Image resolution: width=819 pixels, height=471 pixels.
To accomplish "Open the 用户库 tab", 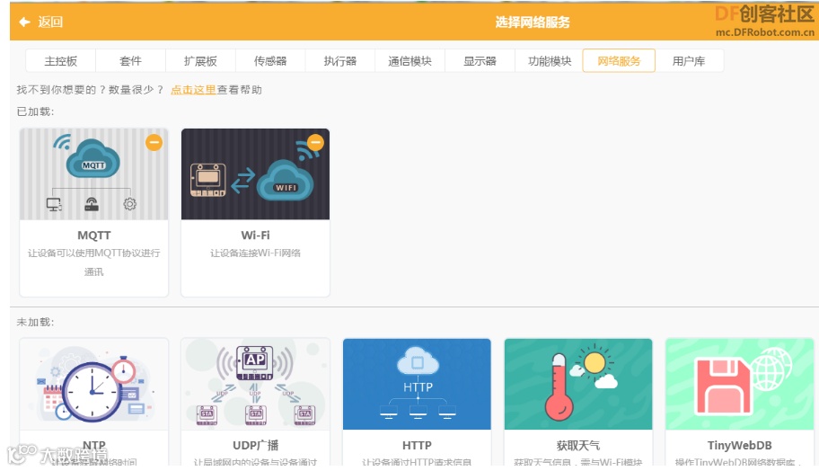I will (689, 60).
